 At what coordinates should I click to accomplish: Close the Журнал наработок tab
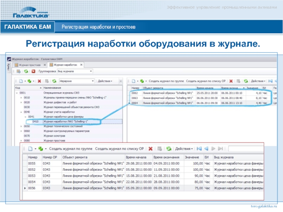point(81,65)
